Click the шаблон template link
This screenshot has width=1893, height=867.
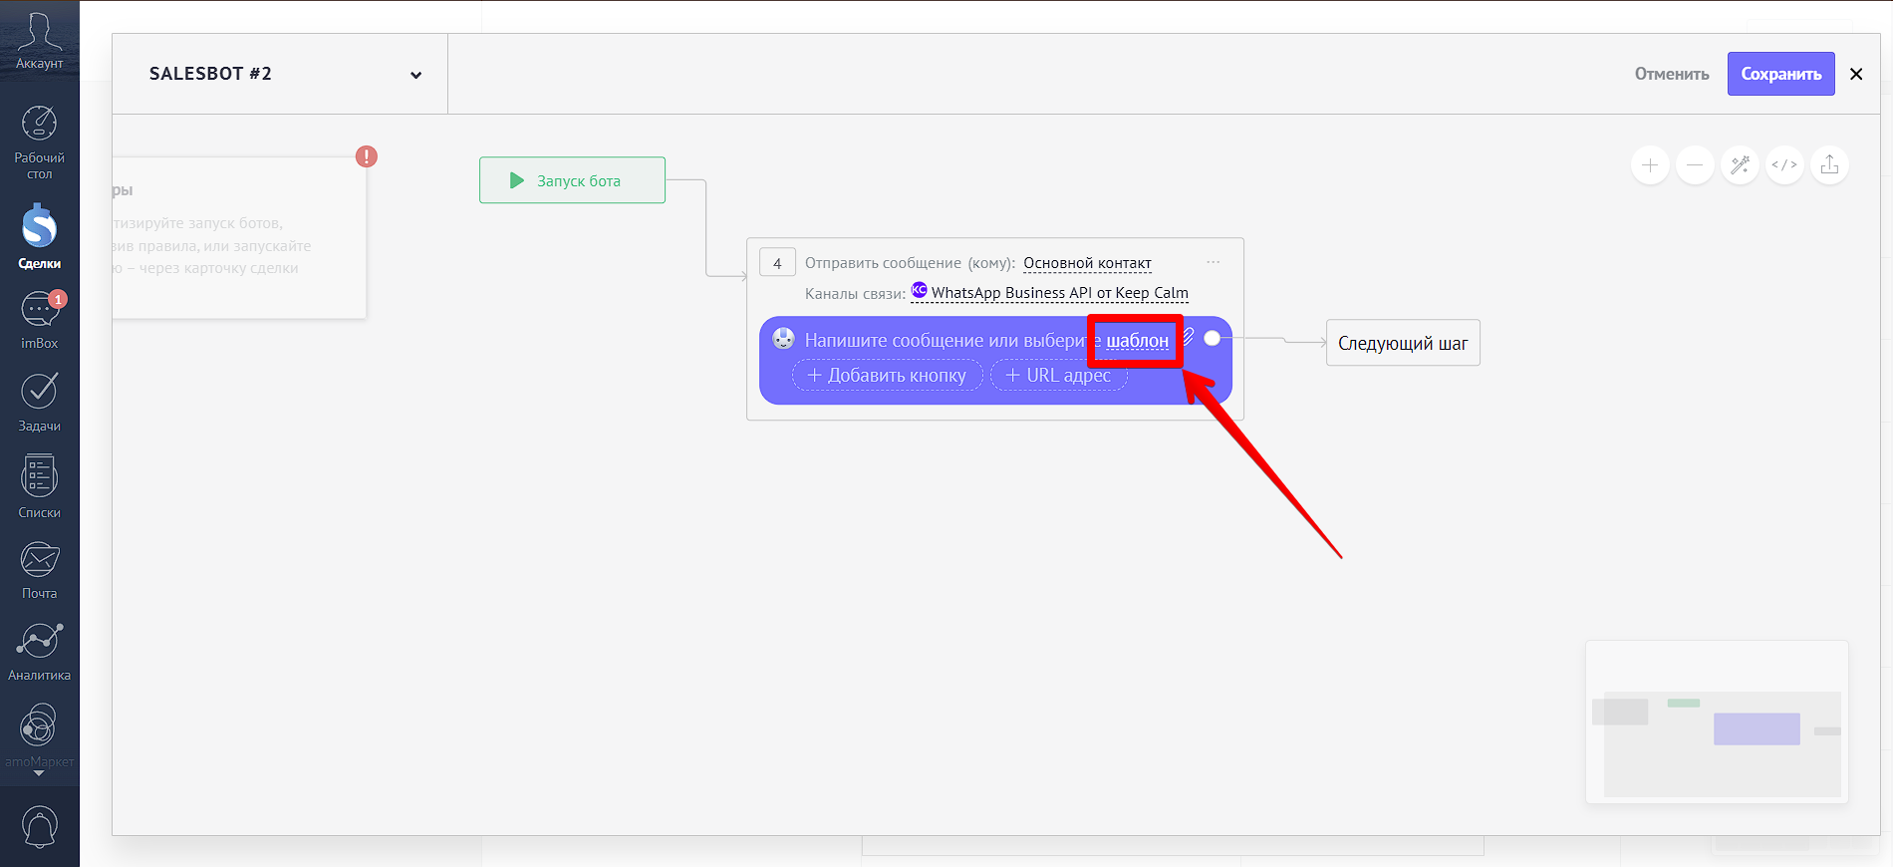[x=1137, y=341]
